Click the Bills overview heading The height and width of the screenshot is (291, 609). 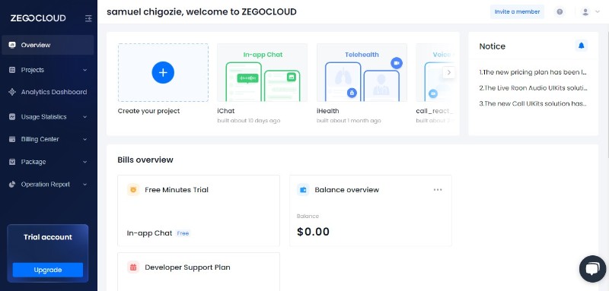coord(145,160)
